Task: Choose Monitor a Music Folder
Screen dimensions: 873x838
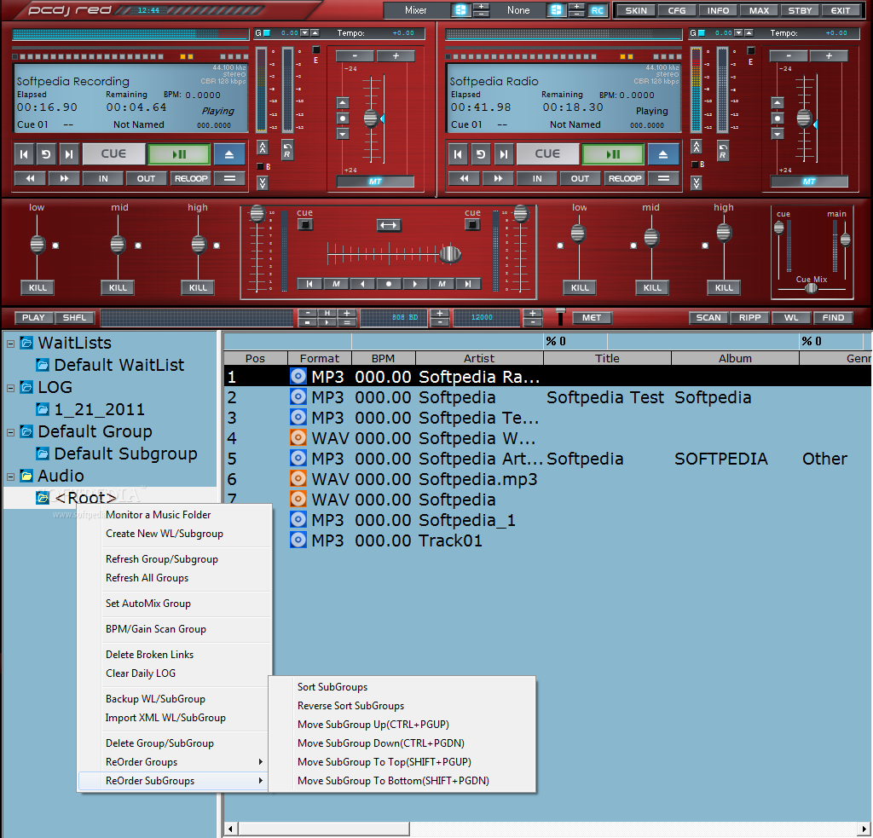Action: click(158, 515)
